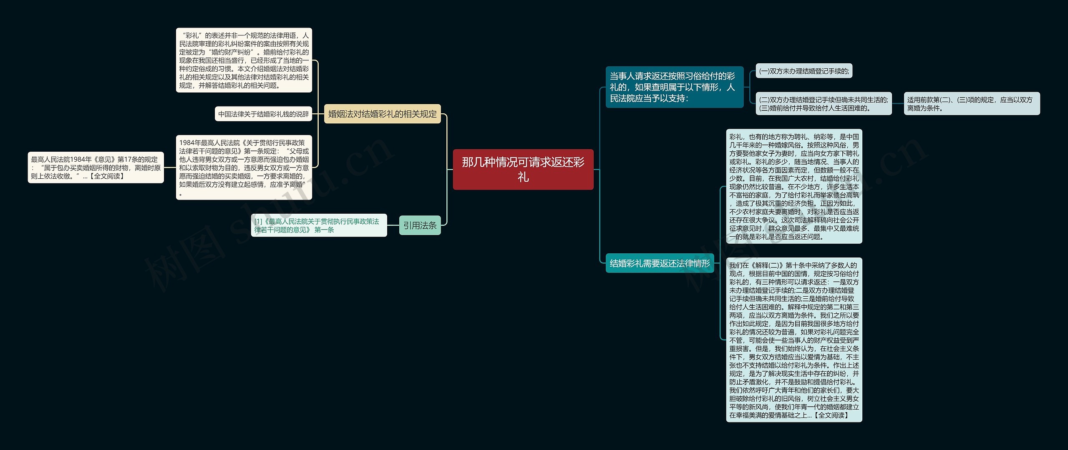This screenshot has width=1068, height=450.
Task: Select the 引用法条 node
Action: (419, 225)
